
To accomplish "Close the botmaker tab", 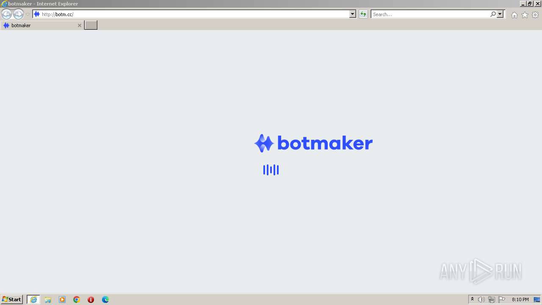I will coord(79,25).
